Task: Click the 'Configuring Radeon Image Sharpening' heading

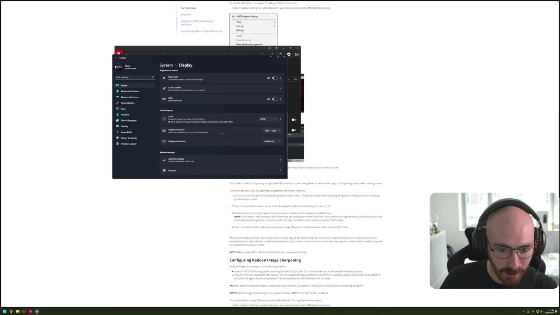Action: coord(265,260)
